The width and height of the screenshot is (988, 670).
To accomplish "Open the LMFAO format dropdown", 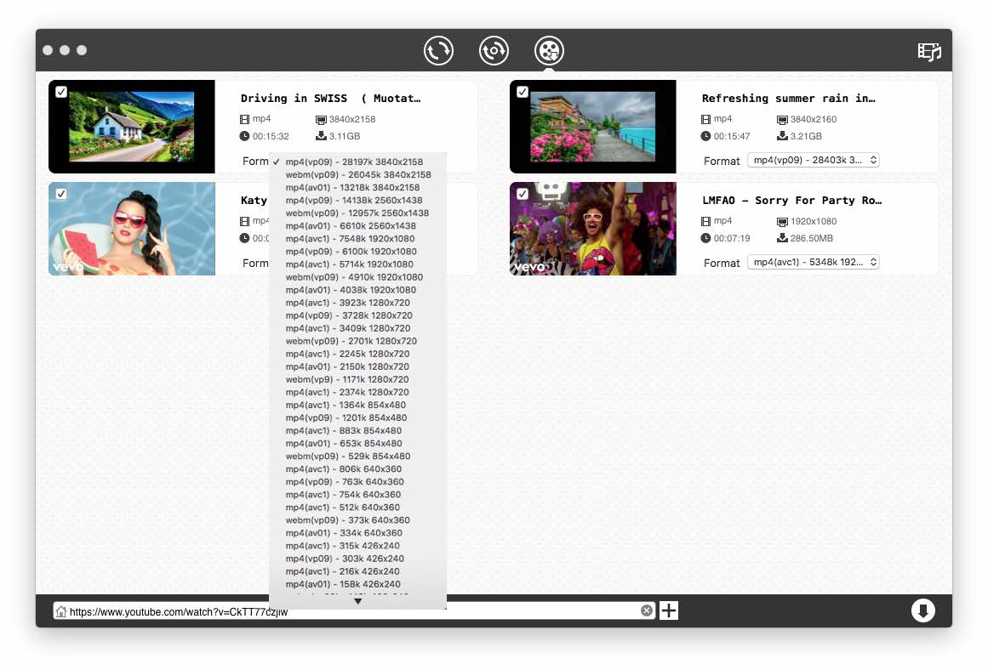I will point(813,262).
